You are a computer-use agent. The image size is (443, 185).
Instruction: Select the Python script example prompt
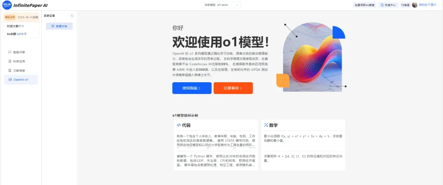point(216,160)
